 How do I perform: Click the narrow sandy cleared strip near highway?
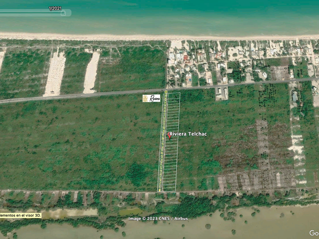click(x=92, y=72)
